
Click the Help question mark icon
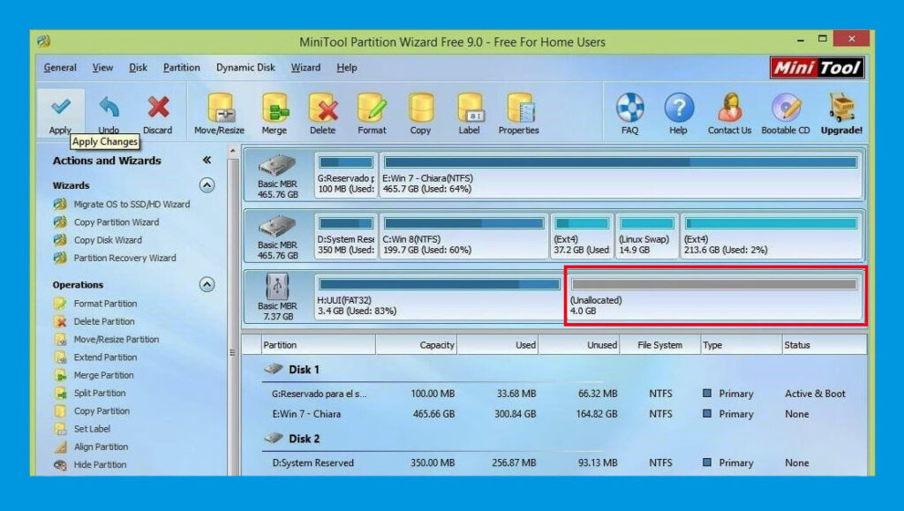pos(678,108)
